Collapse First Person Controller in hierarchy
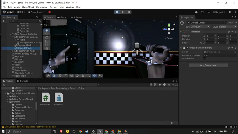Screen dimensions: 238x134 click(11, 34)
